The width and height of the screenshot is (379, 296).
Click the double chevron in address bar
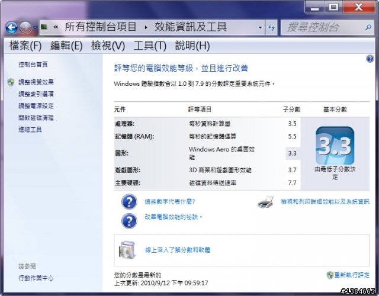(x=56, y=27)
